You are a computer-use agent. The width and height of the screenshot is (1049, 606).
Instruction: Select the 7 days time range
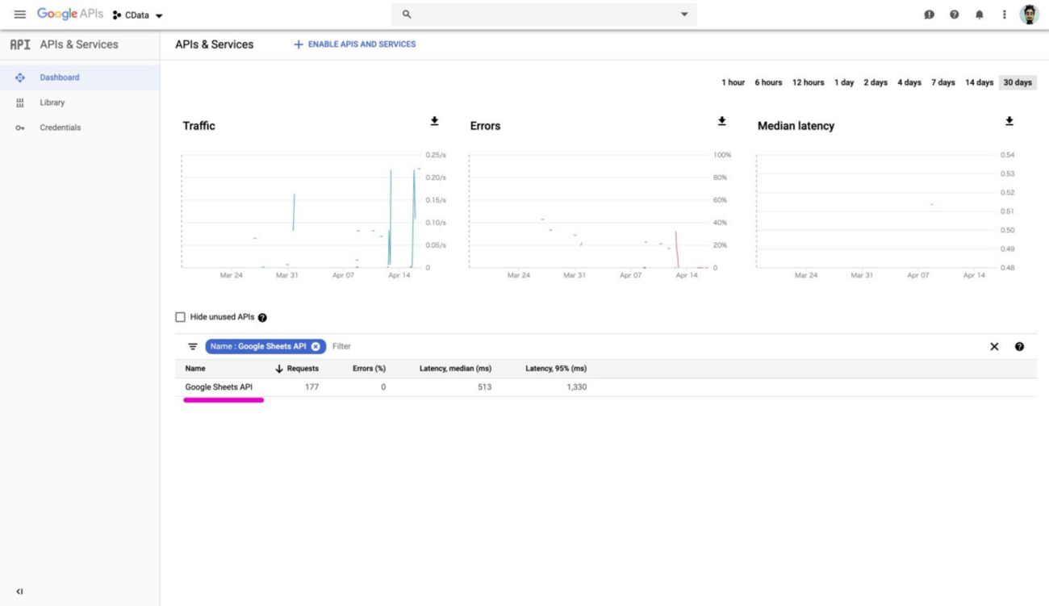coord(942,82)
